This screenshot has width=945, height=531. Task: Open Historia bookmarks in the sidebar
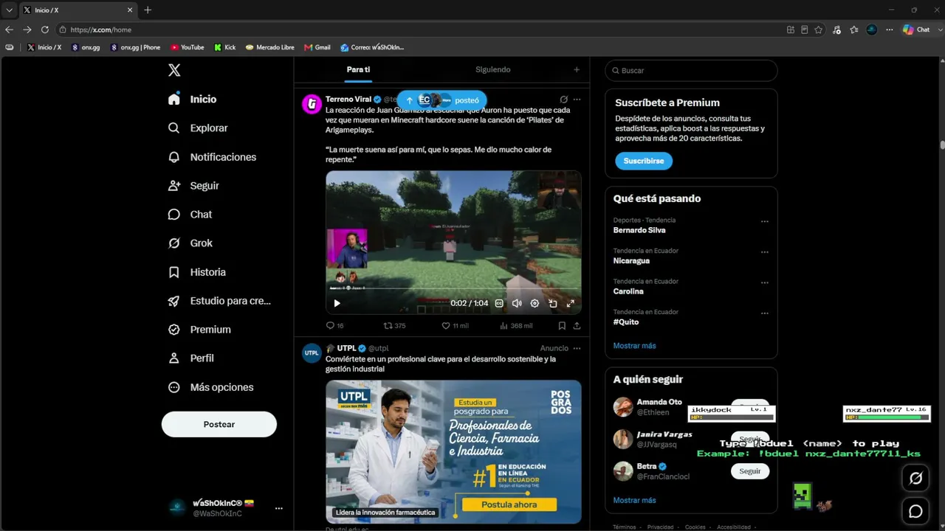[x=196, y=272]
